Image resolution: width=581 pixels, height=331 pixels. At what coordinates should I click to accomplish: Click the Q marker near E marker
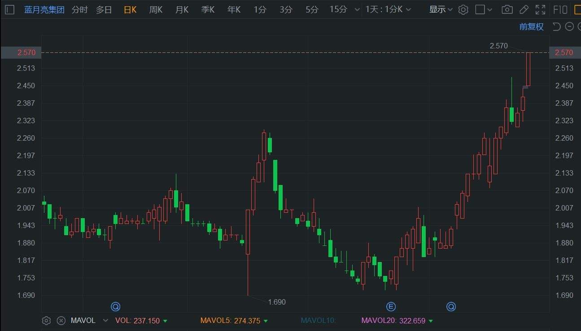(451, 306)
